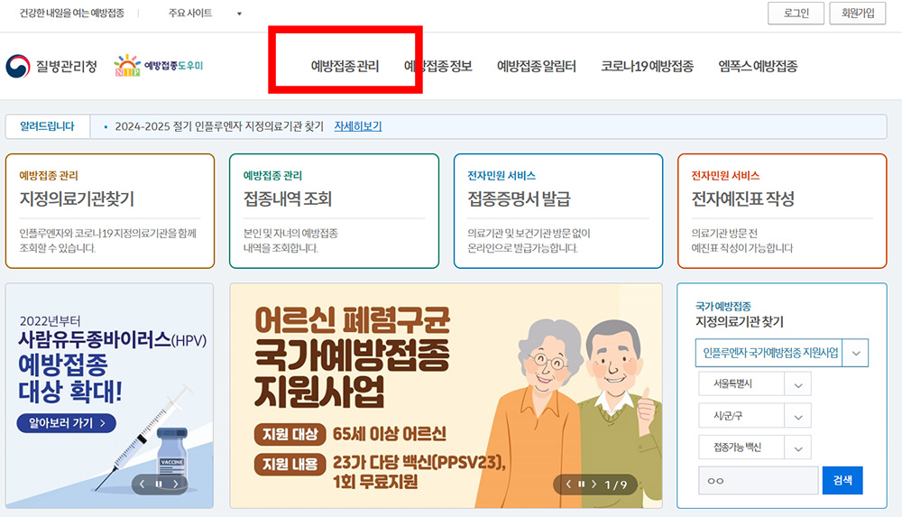The image size is (902, 517).
Task: Go to next slide in HPV banner
Action: click(x=176, y=485)
